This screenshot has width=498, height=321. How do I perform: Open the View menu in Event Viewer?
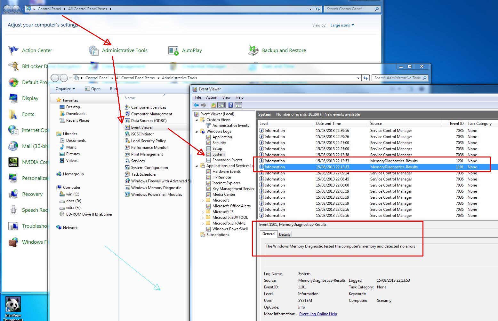[226, 97]
